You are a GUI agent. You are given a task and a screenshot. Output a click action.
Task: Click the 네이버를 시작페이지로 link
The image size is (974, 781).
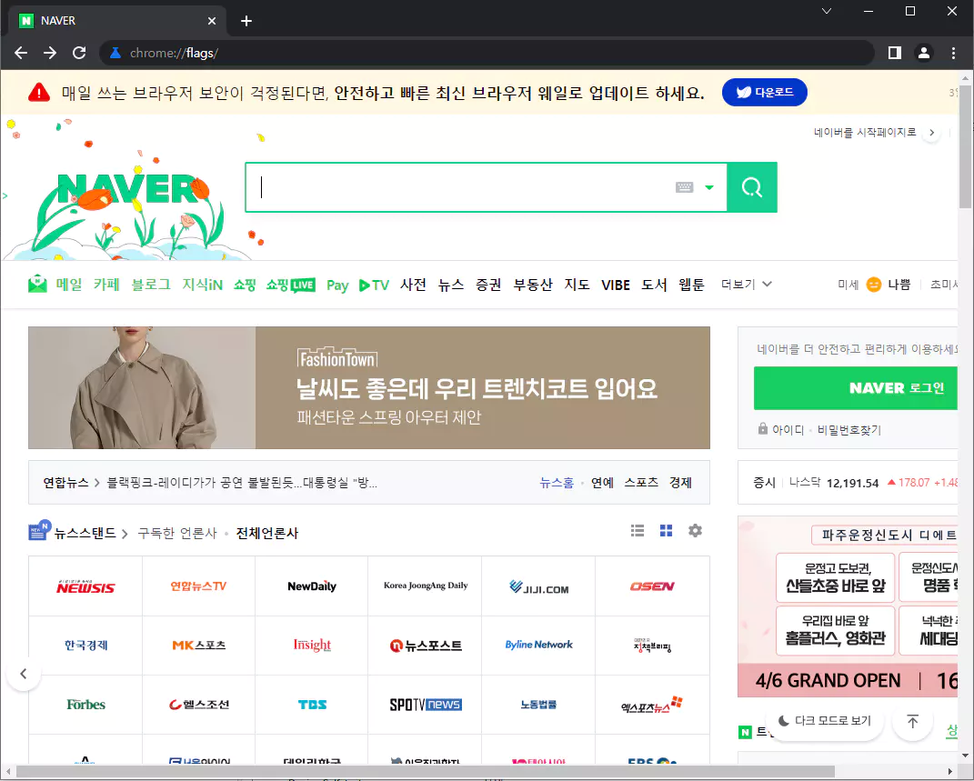[x=865, y=132]
